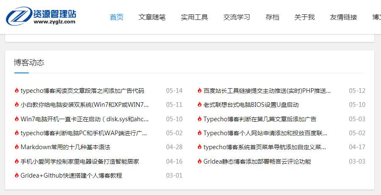
Task: Open the 实用工具 navigation item
Action: tap(194, 17)
